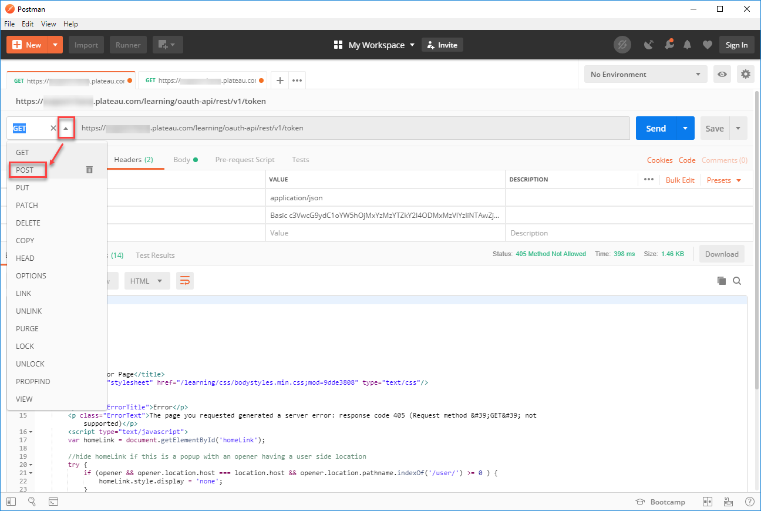Clear the method field with the X
Screen dimensions: 761x511
(53, 128)
